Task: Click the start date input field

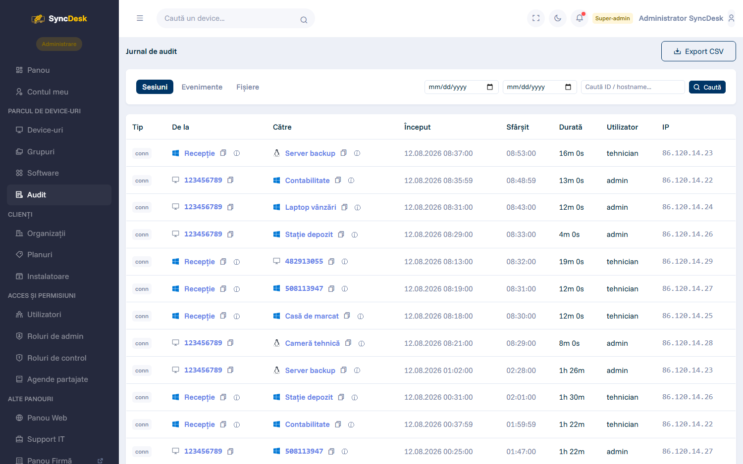Action: [x=462, y=87]
